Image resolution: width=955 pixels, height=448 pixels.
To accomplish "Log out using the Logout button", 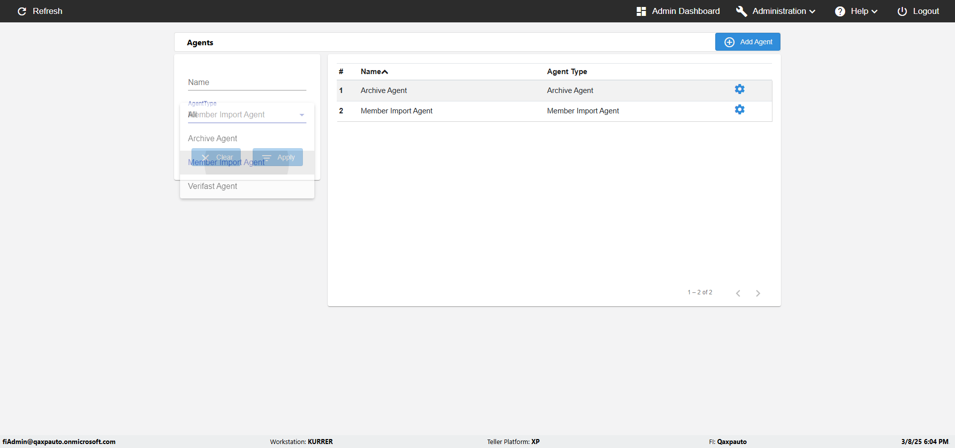I will [918, 11].
